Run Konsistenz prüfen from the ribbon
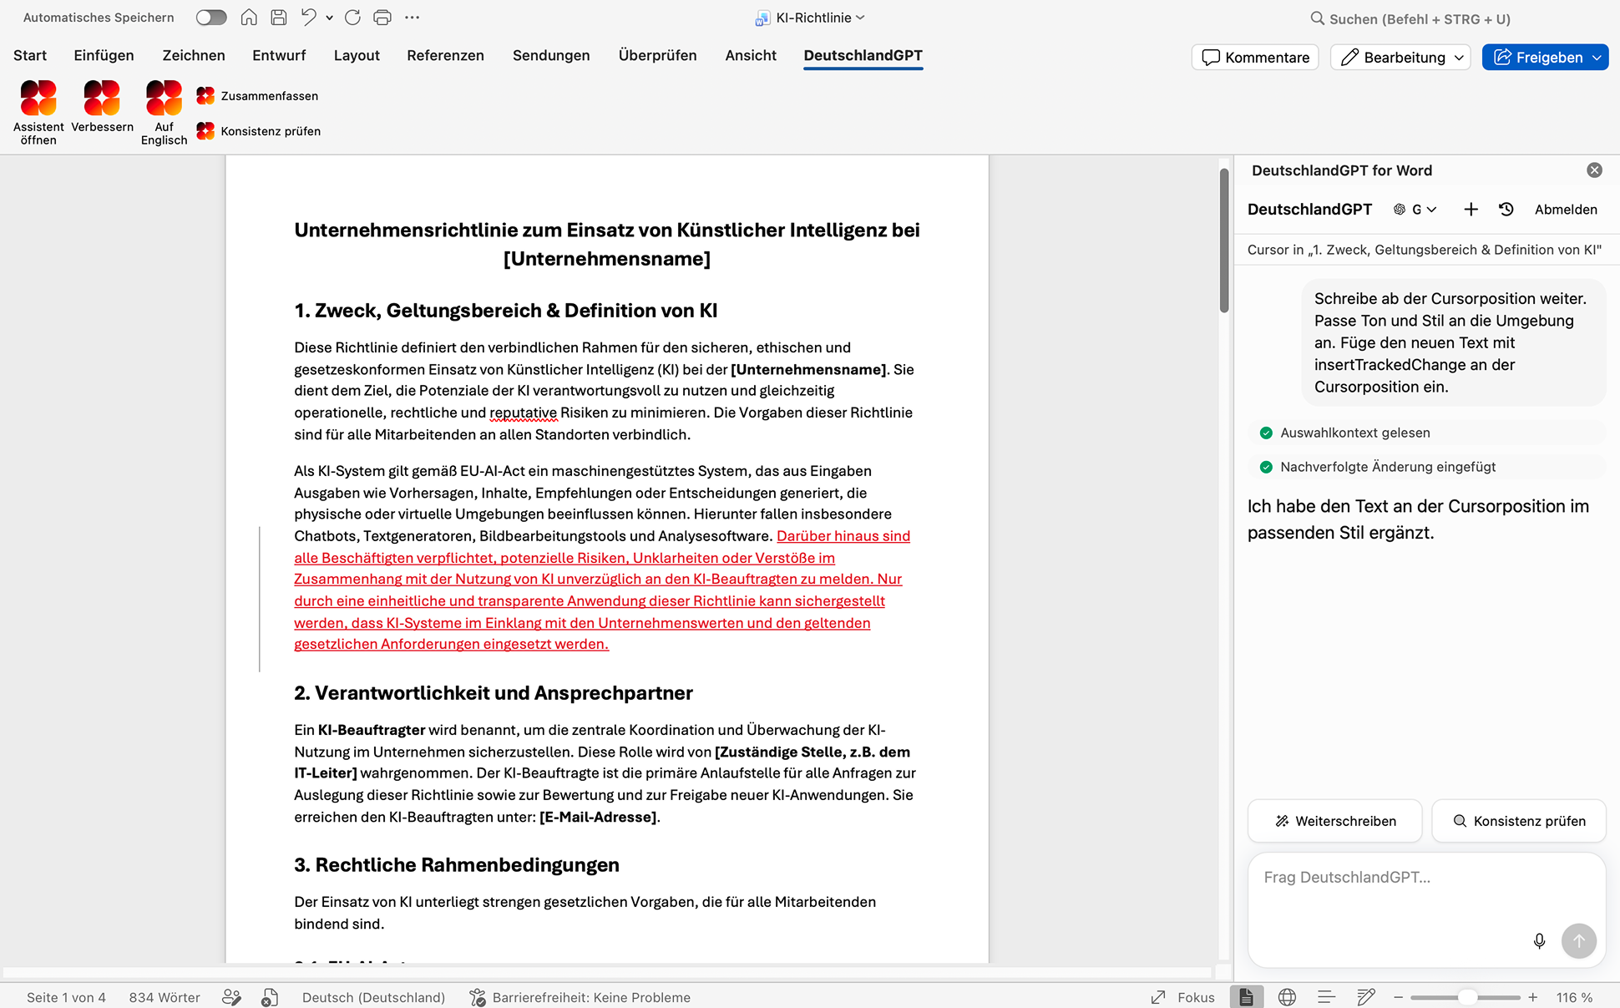The image size is (1620, 1008). tap(259, 131)
